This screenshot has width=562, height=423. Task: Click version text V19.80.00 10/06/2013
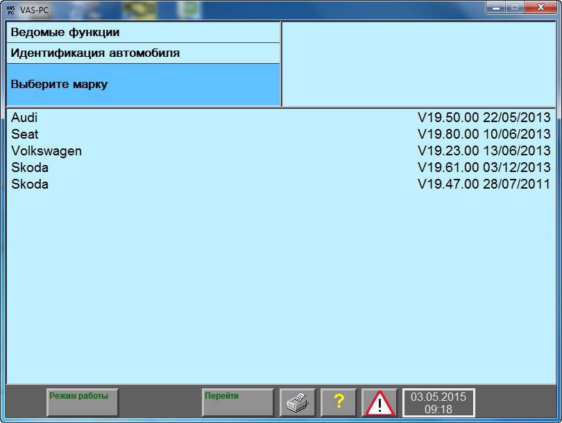pos(484,135)
